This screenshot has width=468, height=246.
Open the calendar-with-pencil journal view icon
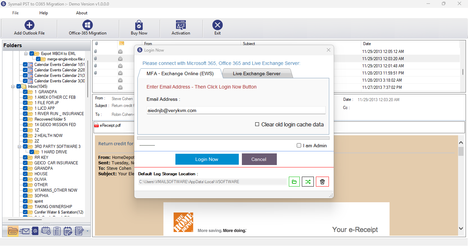68,231
